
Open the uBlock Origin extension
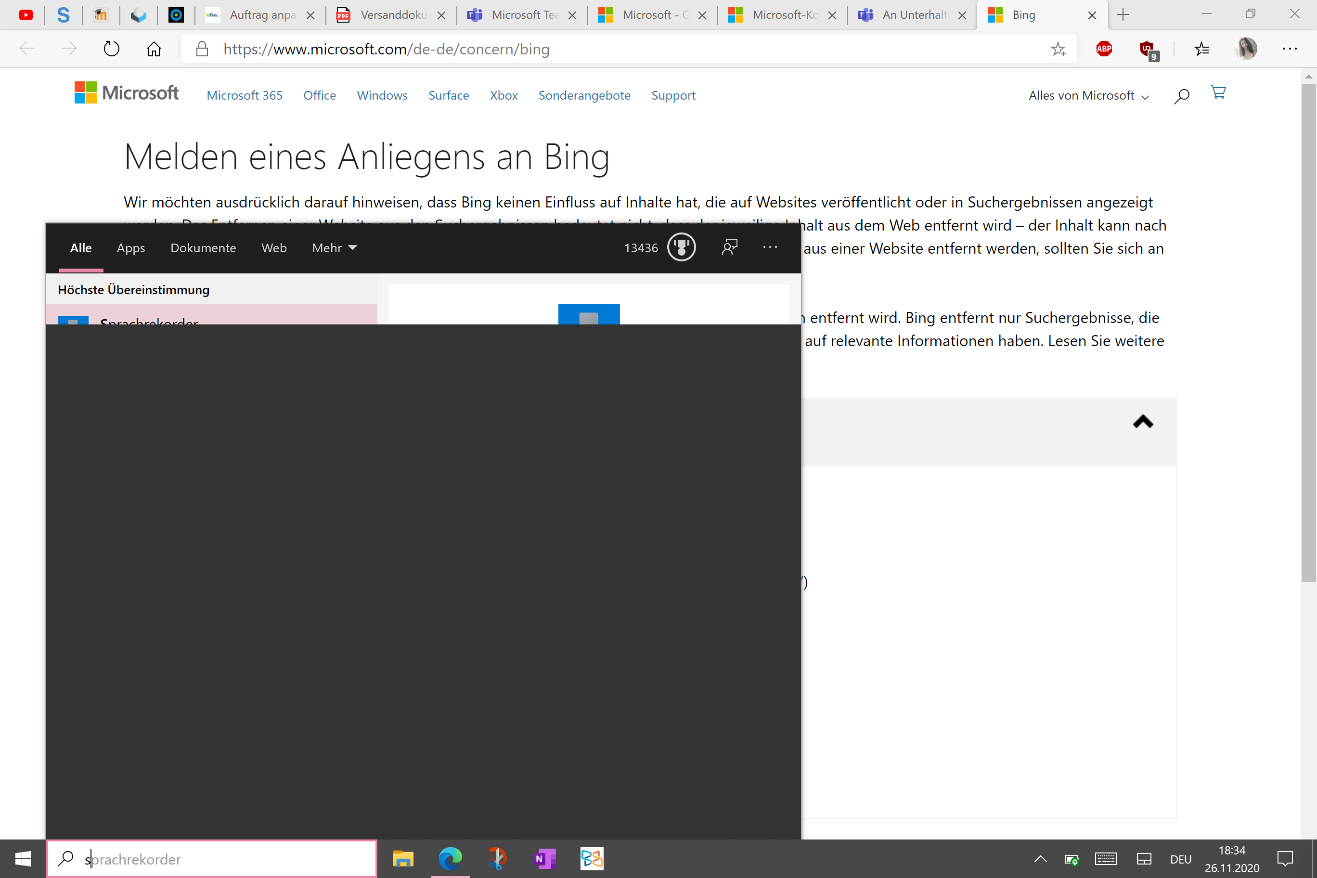(1148, 50)
